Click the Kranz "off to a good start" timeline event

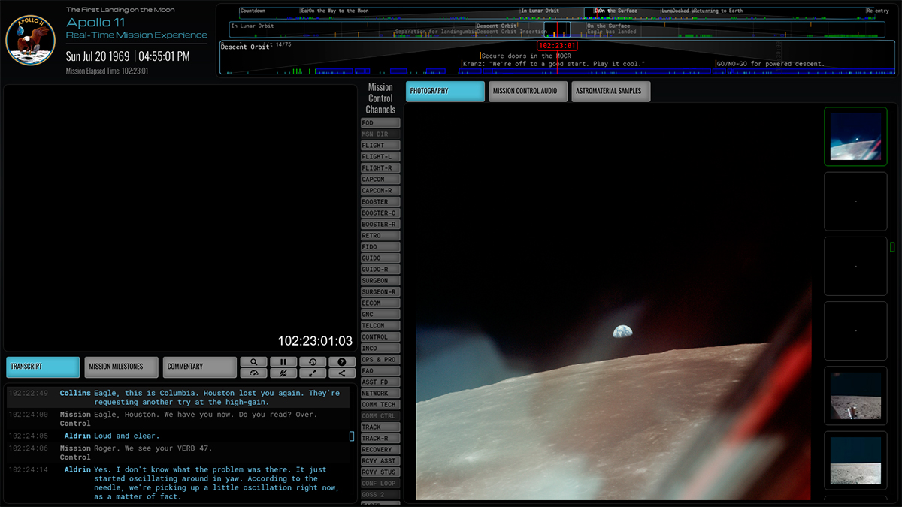[554, 64]
